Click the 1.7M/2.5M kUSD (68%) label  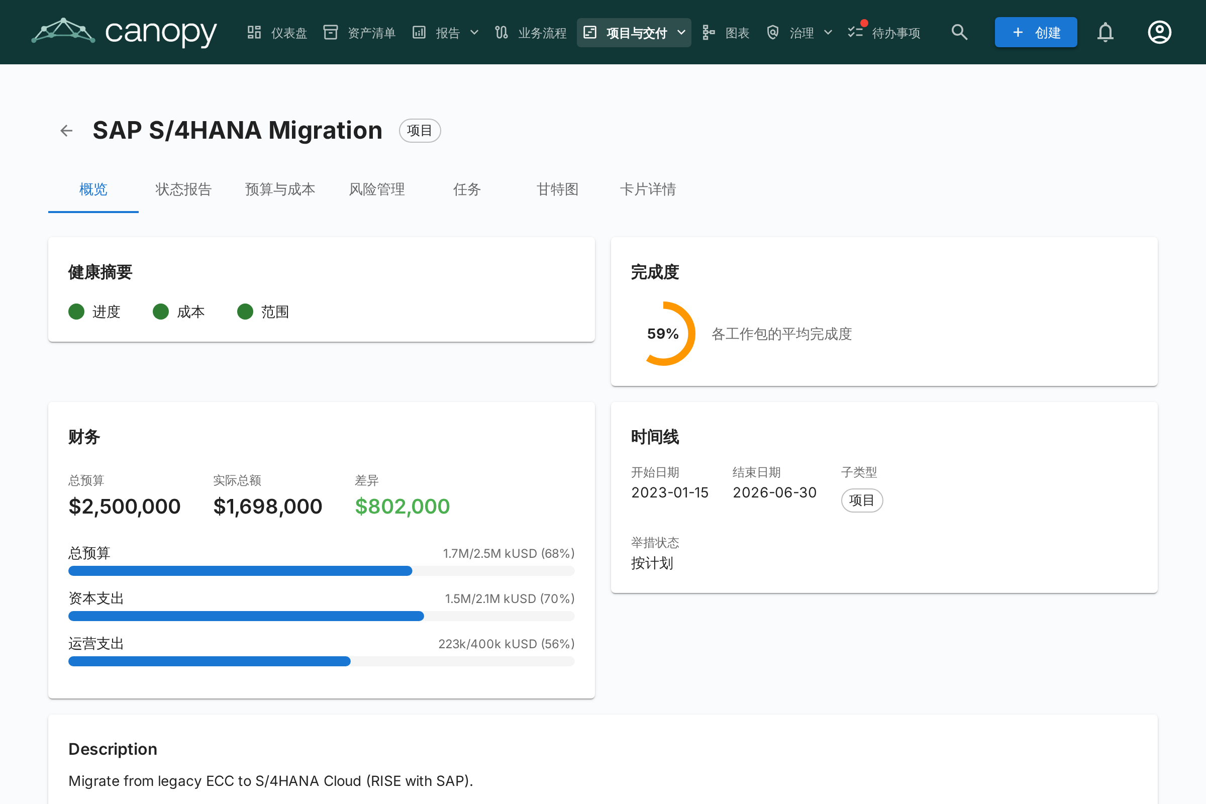509,554
